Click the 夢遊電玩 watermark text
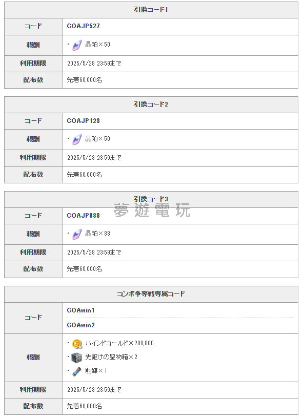The height and width of the screenshot is (420, 304). [152, 211]
